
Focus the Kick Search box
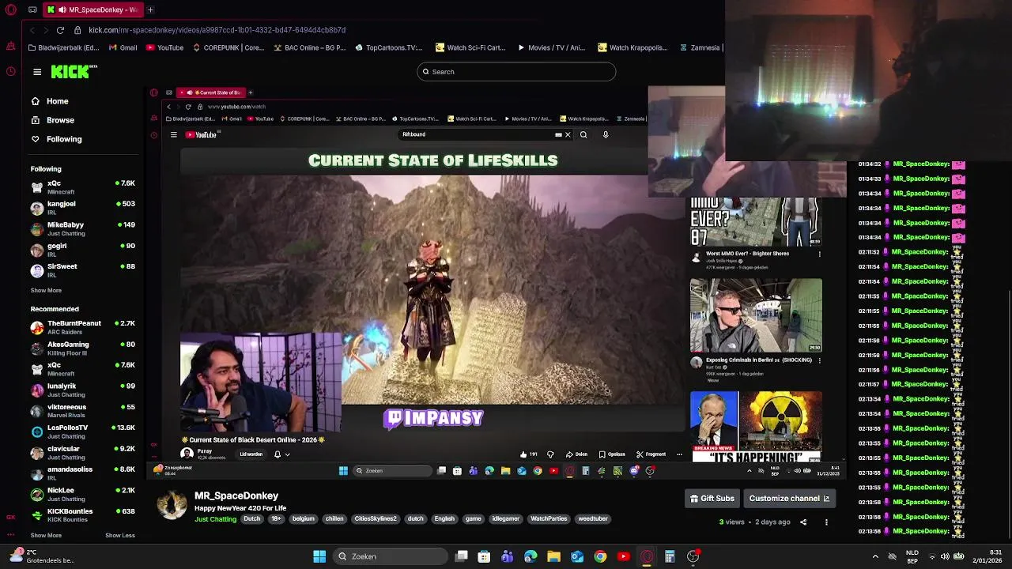(x=516, y=72)
